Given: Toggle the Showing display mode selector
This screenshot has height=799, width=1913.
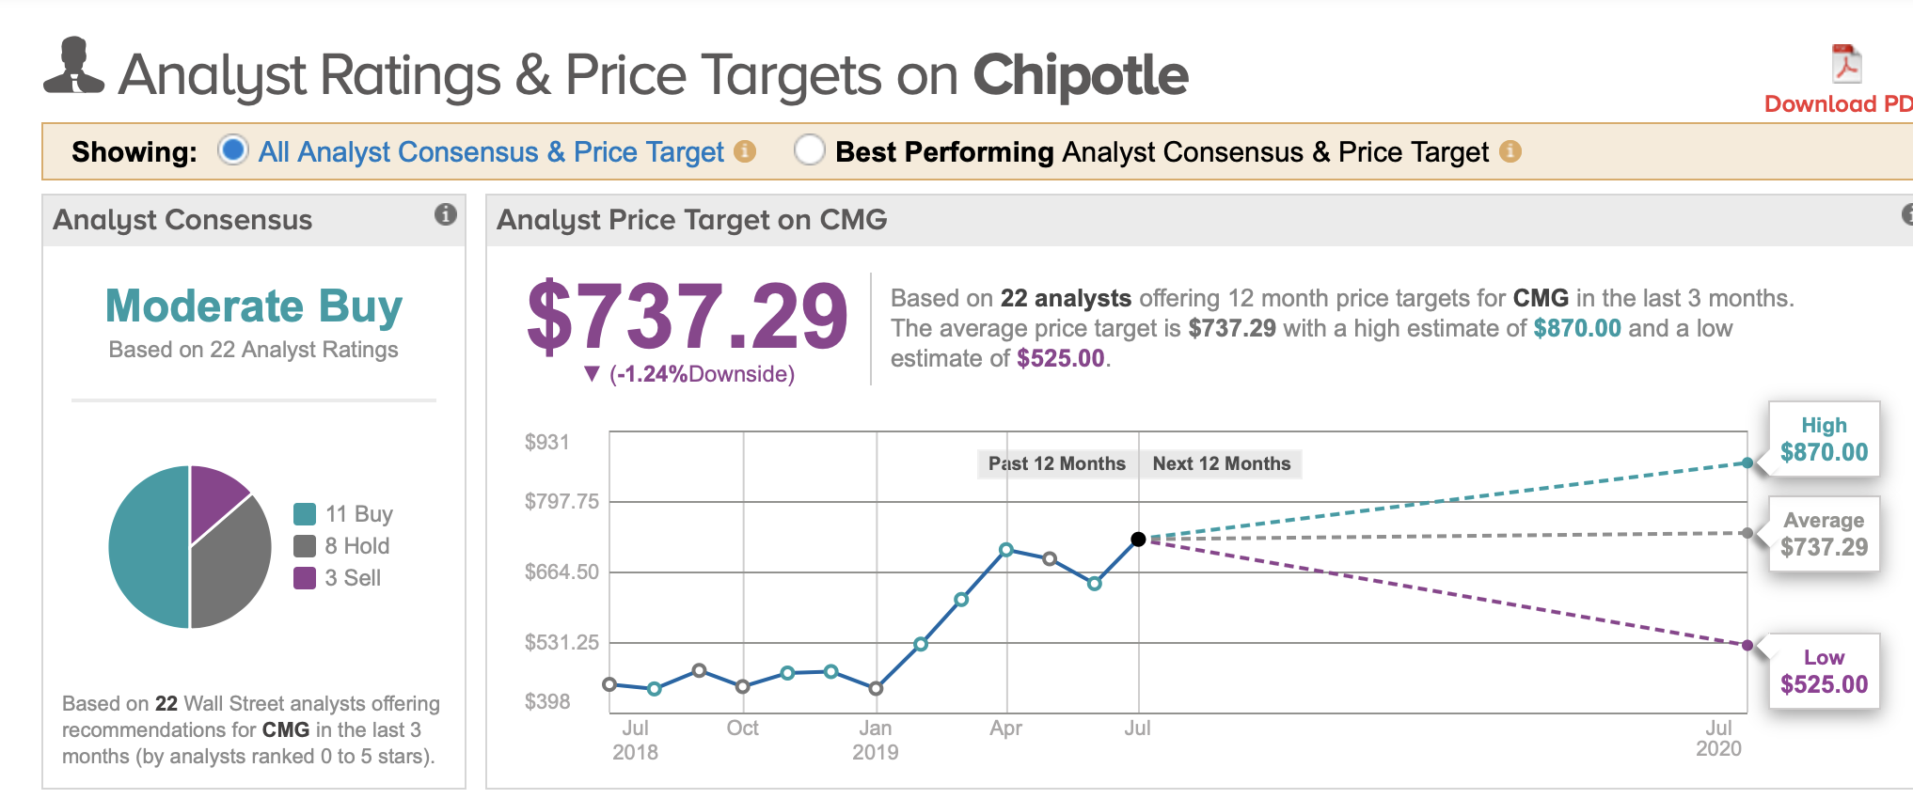Looking at the screenshot, I should (x=132, y=150).
